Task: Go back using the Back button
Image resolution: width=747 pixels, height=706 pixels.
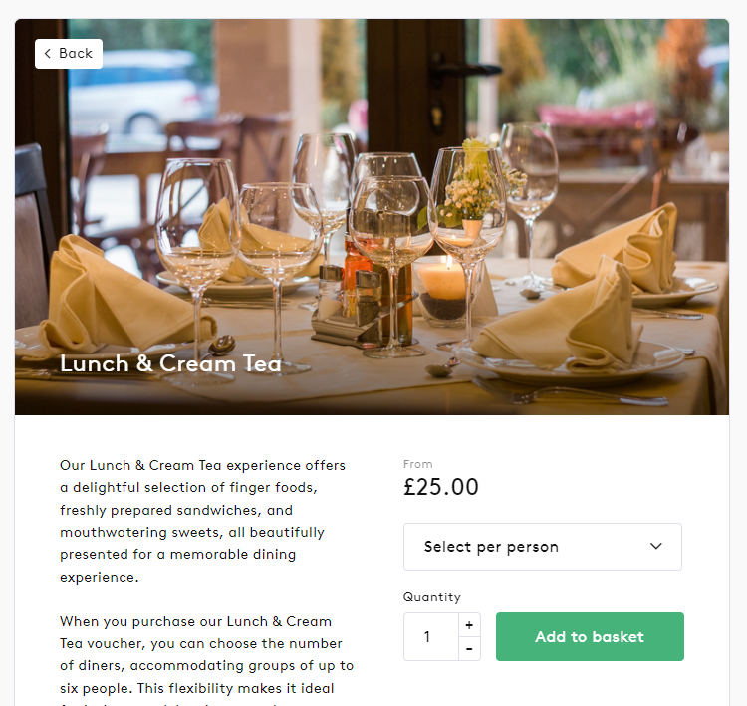Action: pos(69,54)
